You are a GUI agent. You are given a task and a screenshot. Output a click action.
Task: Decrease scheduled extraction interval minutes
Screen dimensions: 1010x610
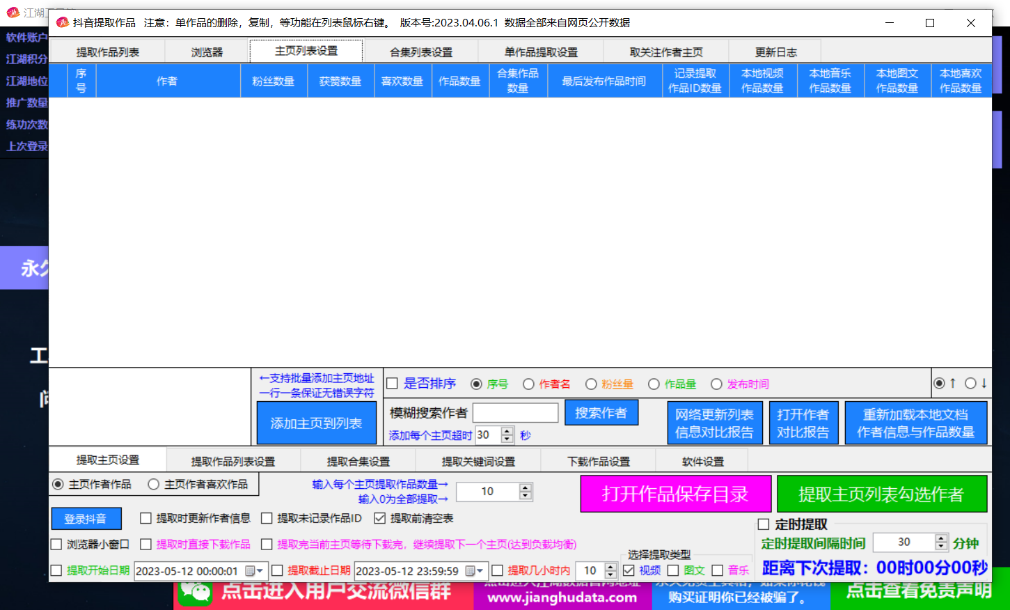[942, 546]
